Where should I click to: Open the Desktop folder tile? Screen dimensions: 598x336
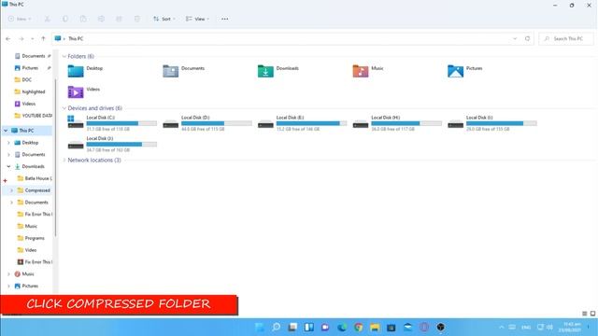coord(85,71)
